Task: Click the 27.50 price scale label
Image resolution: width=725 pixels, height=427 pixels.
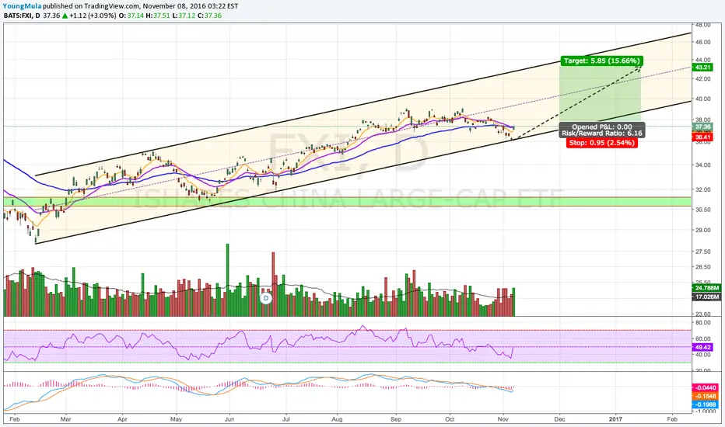Action: click(702, 252)
